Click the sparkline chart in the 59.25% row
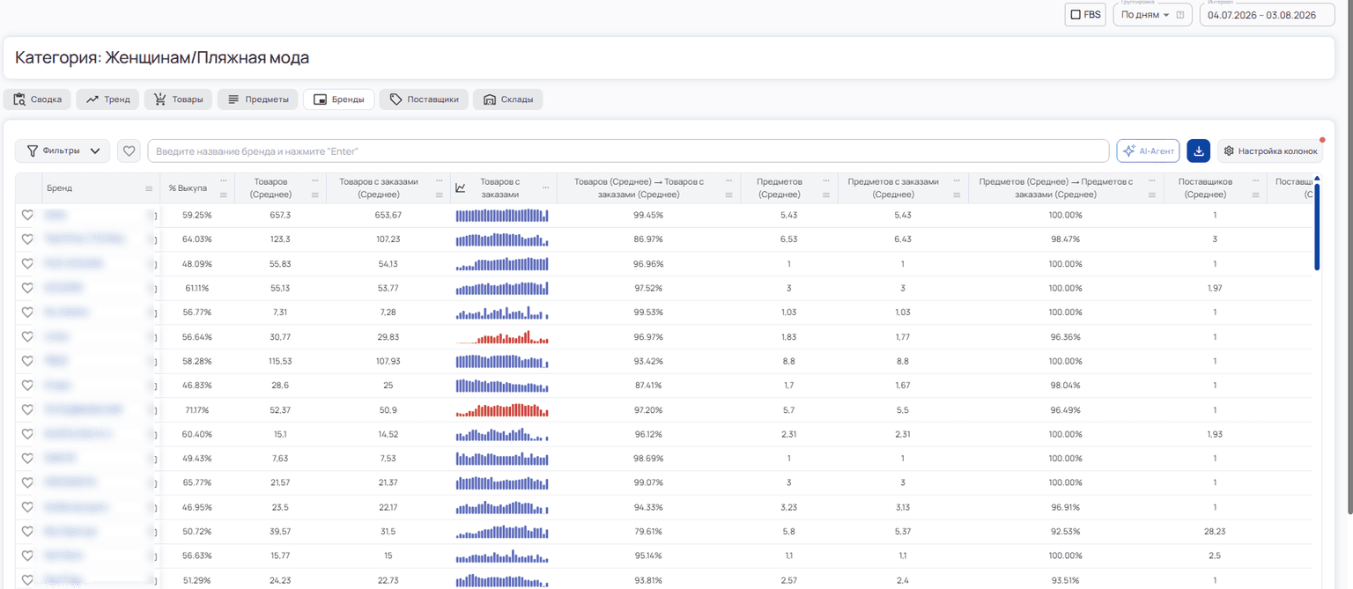Viewport: 1353px width, 589px height. tap(502, 215)
